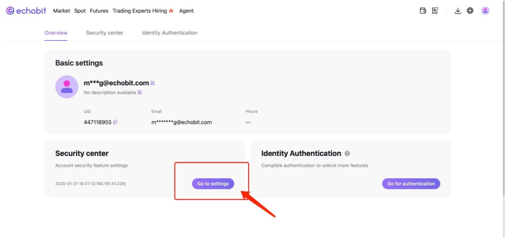Image resolution: width=505 pixels, height=238 pixels.
Task: Click the Identity Authentication card heading
Action: (301, 153)
